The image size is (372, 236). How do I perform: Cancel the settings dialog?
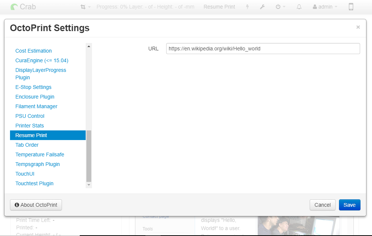pos(322,205)
